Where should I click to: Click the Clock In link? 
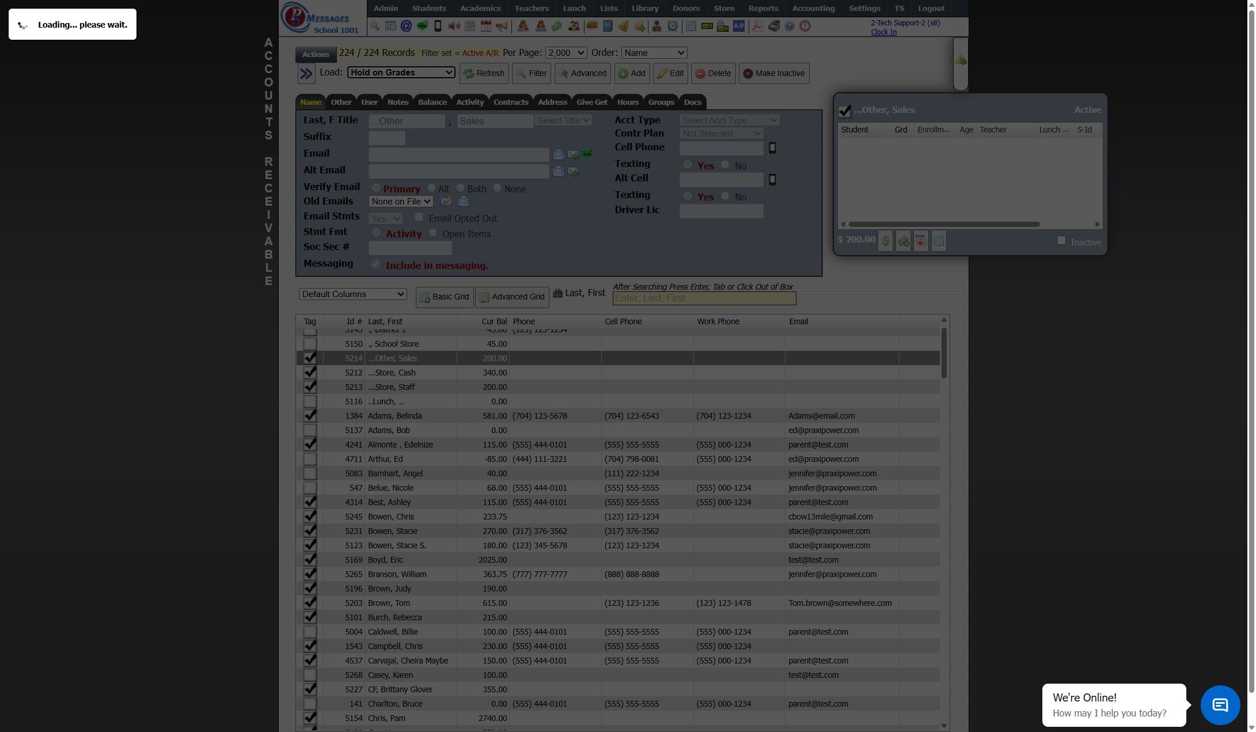883,32
